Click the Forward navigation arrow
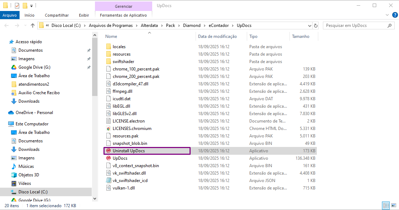Screen dimensions: 399x210 click(x=17, y=25)
